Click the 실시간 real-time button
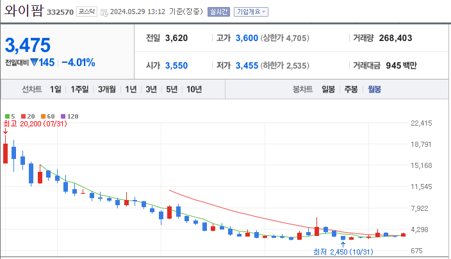Image resolution: width=451 pixels, height=259 pixels. pyautogui.click(x=218, y=12)
